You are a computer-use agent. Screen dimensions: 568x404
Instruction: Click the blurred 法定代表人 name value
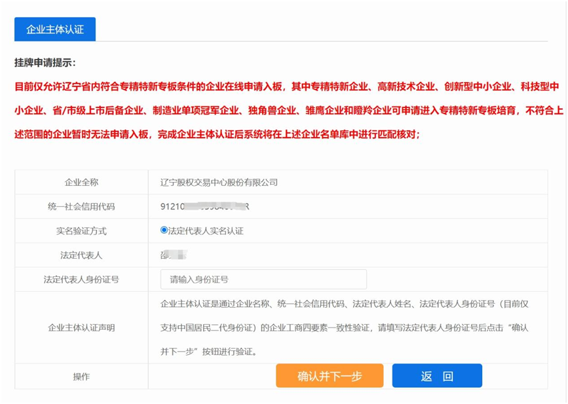(174, 255)
